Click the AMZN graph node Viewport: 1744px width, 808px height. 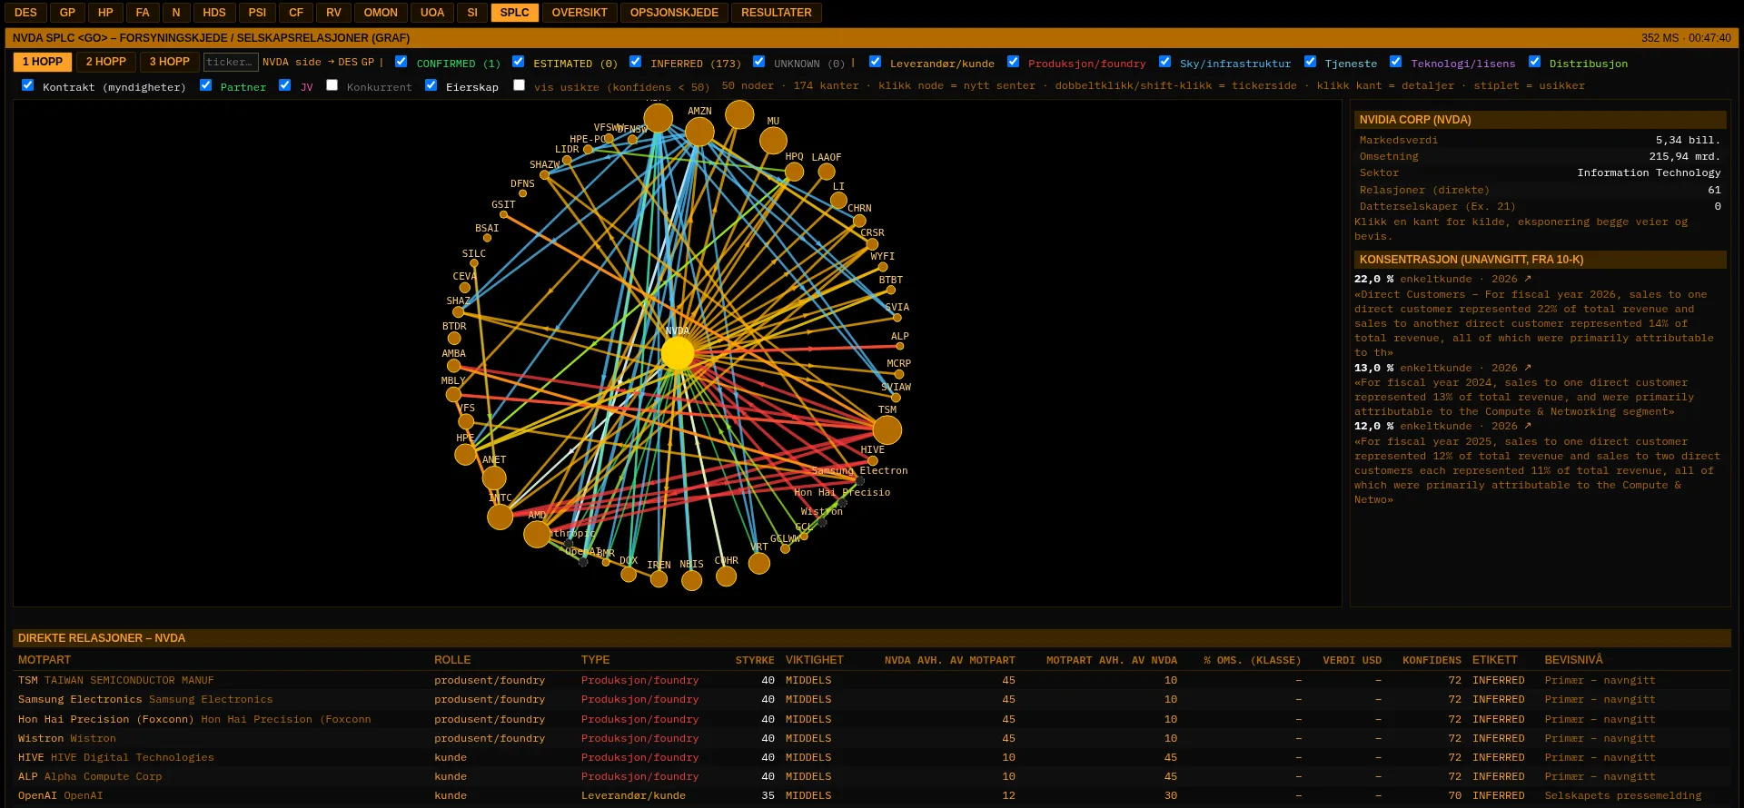coord(699,132)
